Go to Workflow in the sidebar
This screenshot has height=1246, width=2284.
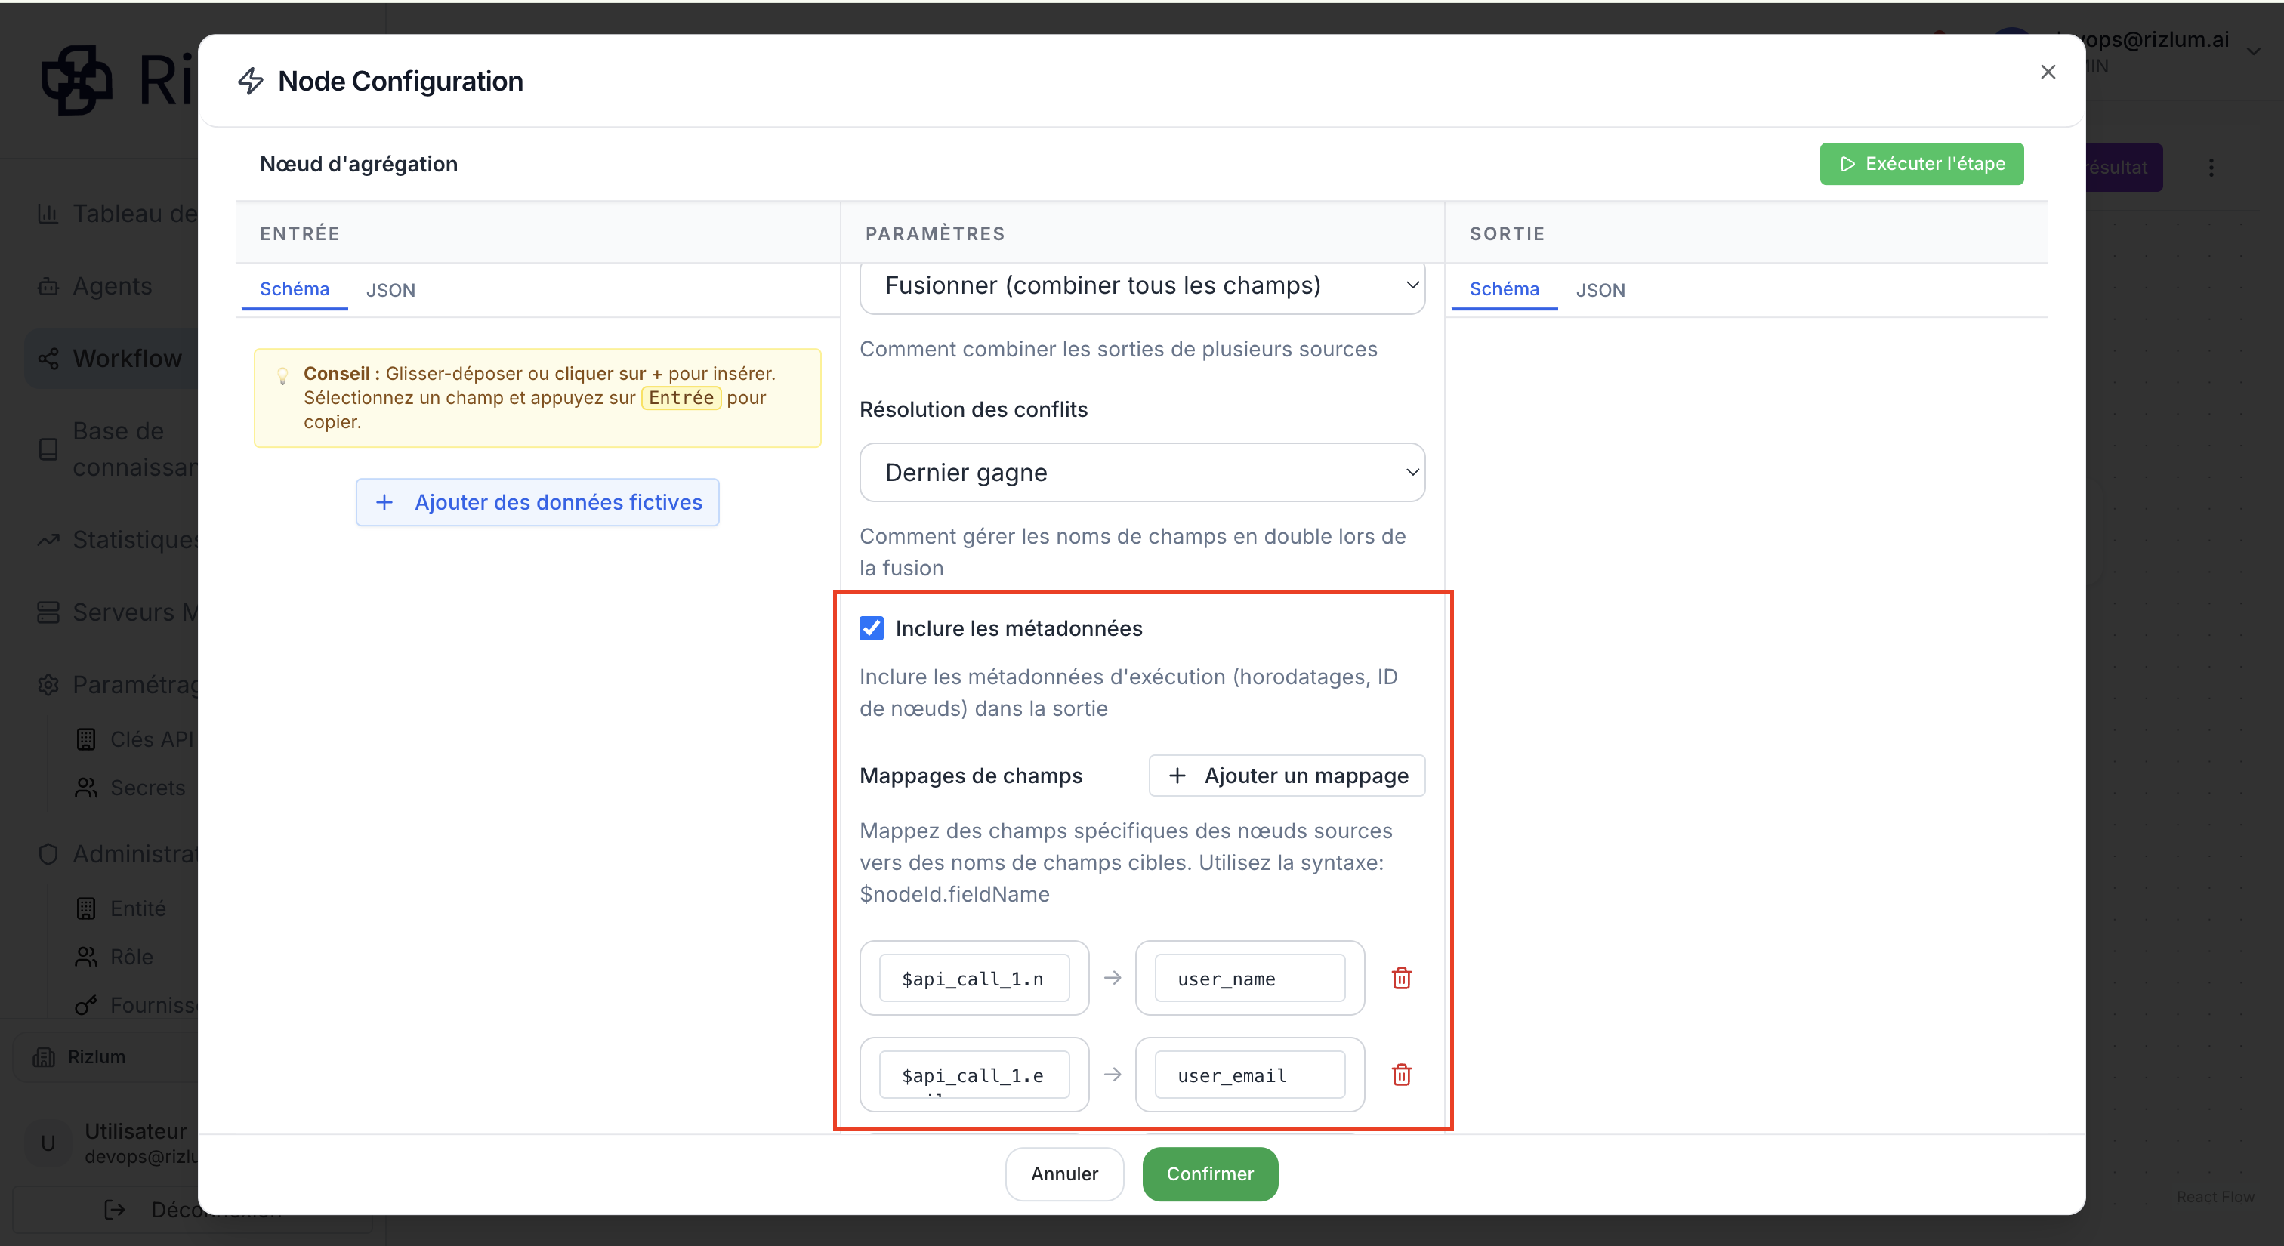[x=113, y=358]
